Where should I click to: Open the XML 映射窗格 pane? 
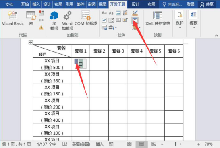pyautogui.click(x=158, y=18)
